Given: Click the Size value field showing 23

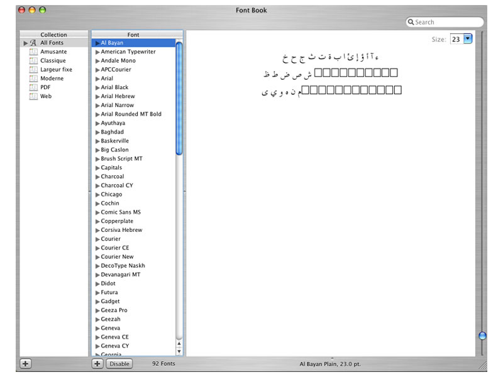Looking at the screenshot, I should pos(457,39).
